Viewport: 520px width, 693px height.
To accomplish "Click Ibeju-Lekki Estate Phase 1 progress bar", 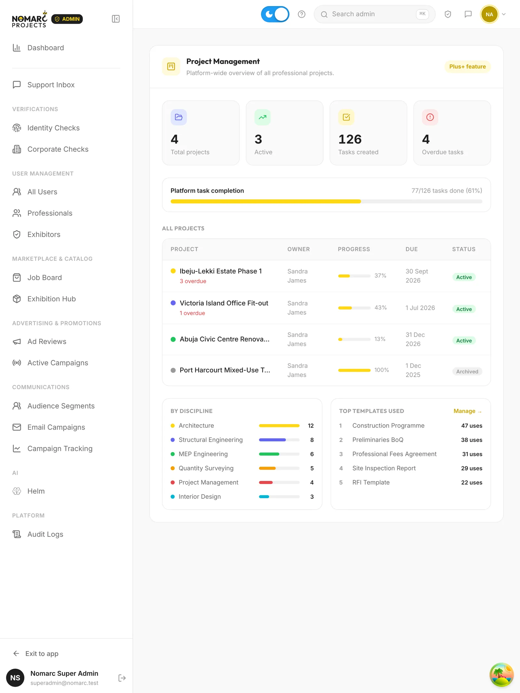I will tap(354, 276).
